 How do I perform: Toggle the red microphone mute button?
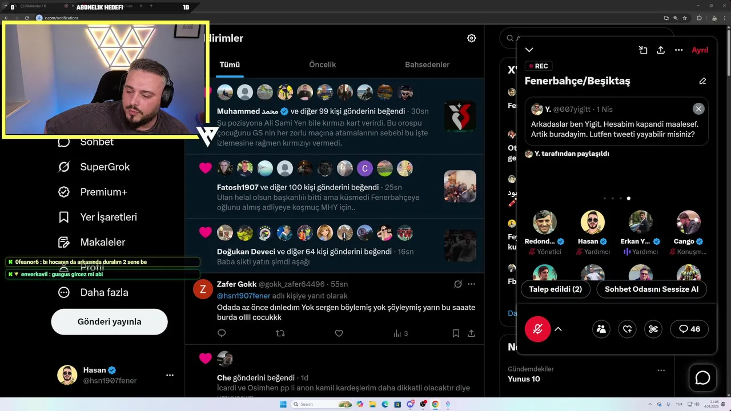tap(537, 329)
